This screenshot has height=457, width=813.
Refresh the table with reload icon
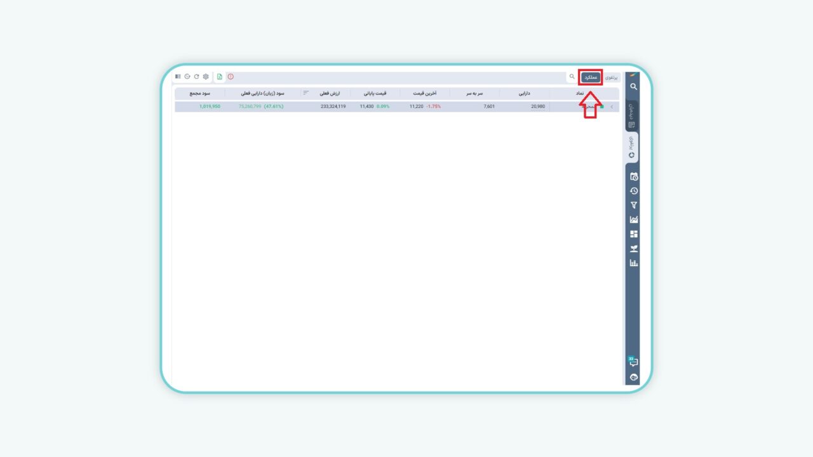(x=196, y=77)
